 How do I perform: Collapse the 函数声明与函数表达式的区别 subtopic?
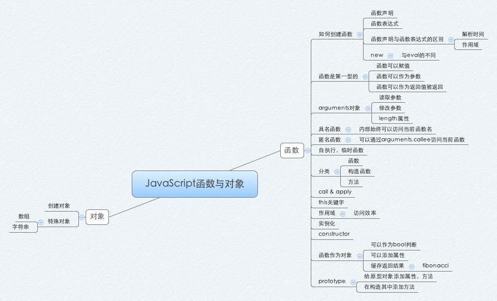[x=451, y=40]
